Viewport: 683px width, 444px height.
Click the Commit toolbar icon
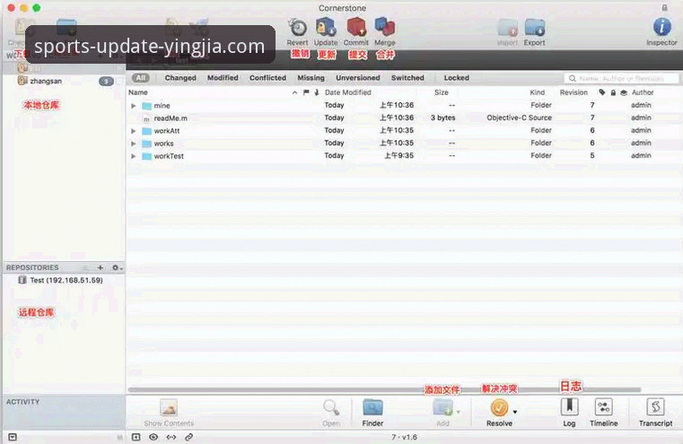(356, 28)
